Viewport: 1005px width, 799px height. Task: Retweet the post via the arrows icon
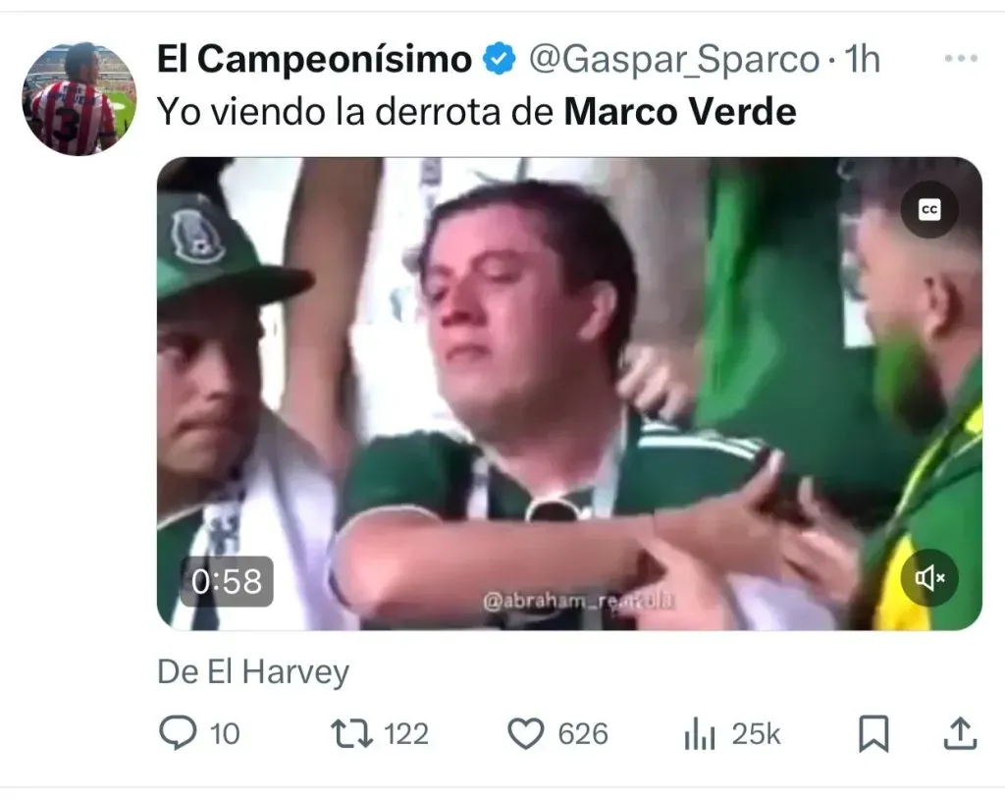[351, 733]
